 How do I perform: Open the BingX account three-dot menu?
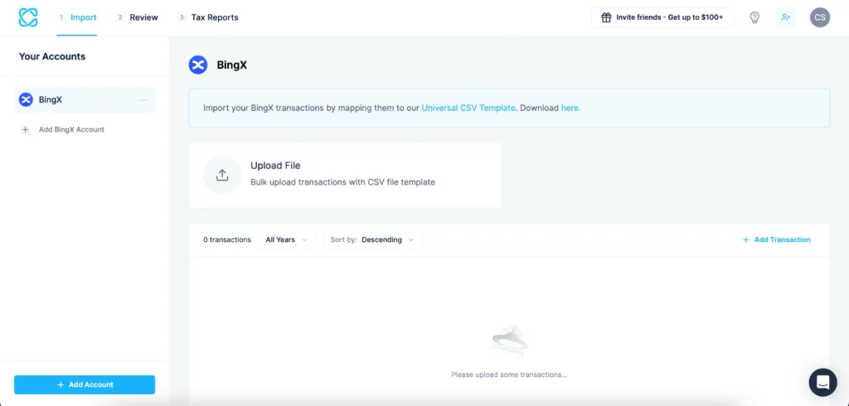(x=143, y=100)
